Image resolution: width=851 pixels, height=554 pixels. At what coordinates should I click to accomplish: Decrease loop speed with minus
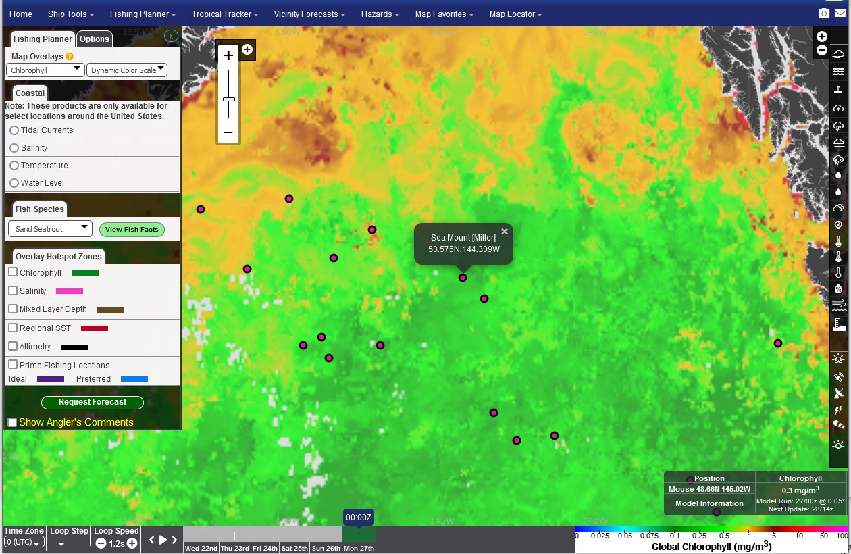pos(101,543)
